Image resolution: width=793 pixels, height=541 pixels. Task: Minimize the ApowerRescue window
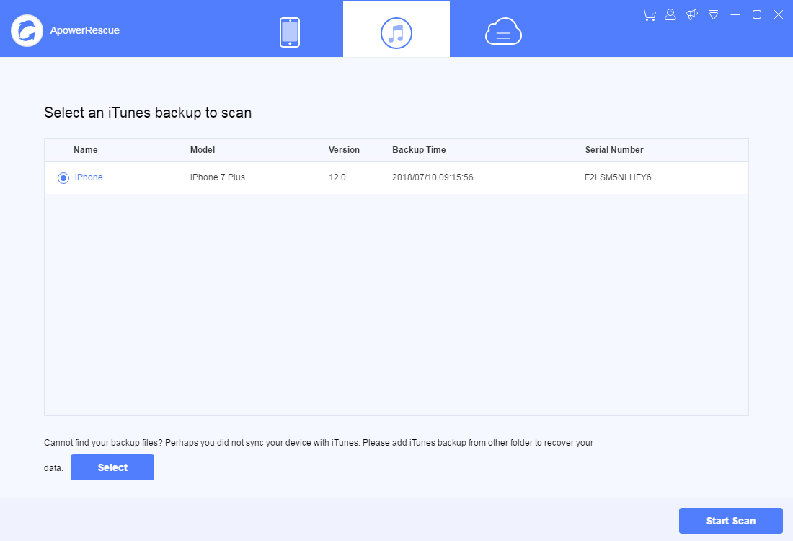coord(735,14)
